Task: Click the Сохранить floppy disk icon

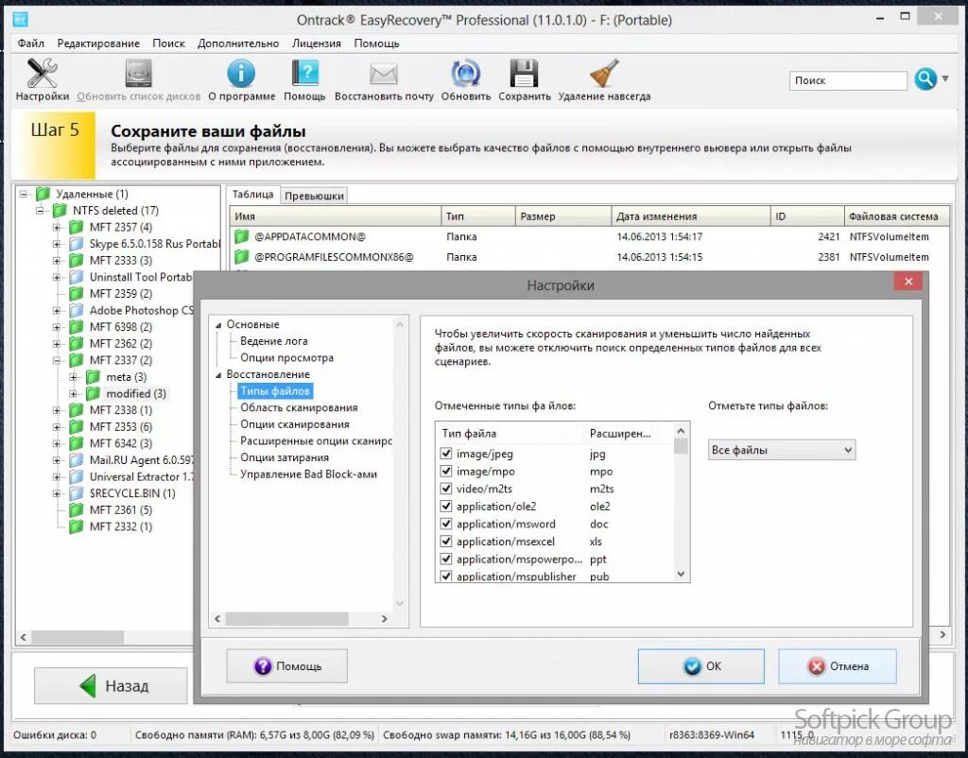Action: (524, 74)
